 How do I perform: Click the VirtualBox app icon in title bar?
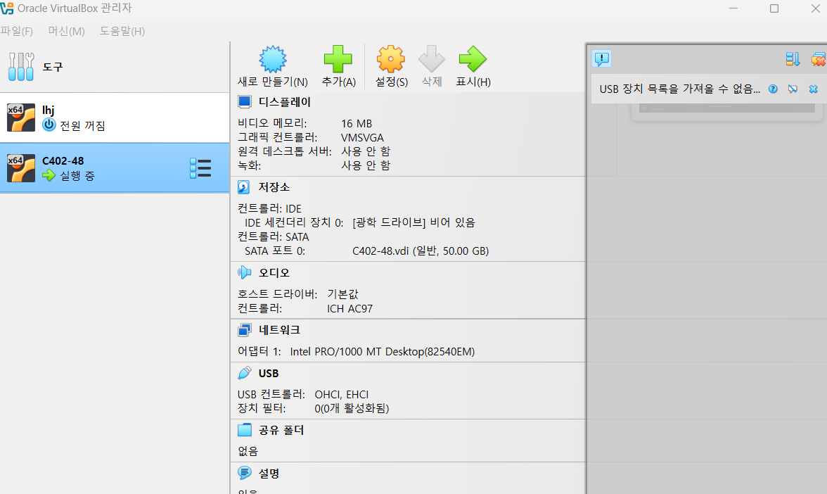pos(7,8)
